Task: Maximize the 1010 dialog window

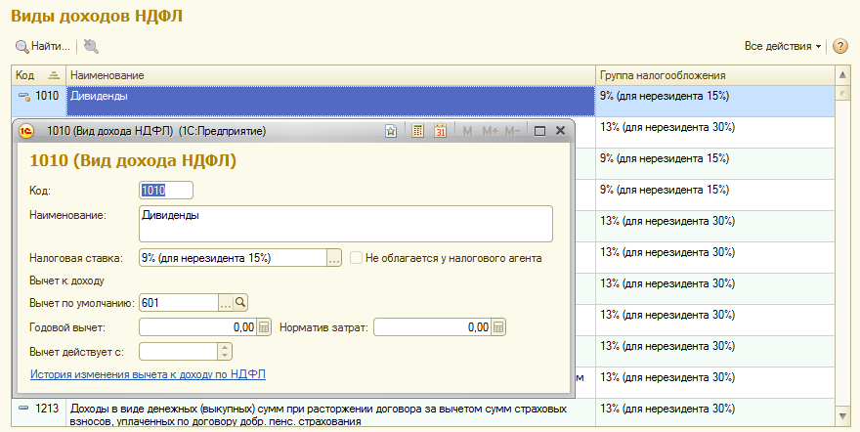Action: pyautogui.click(x=539, y=131)
